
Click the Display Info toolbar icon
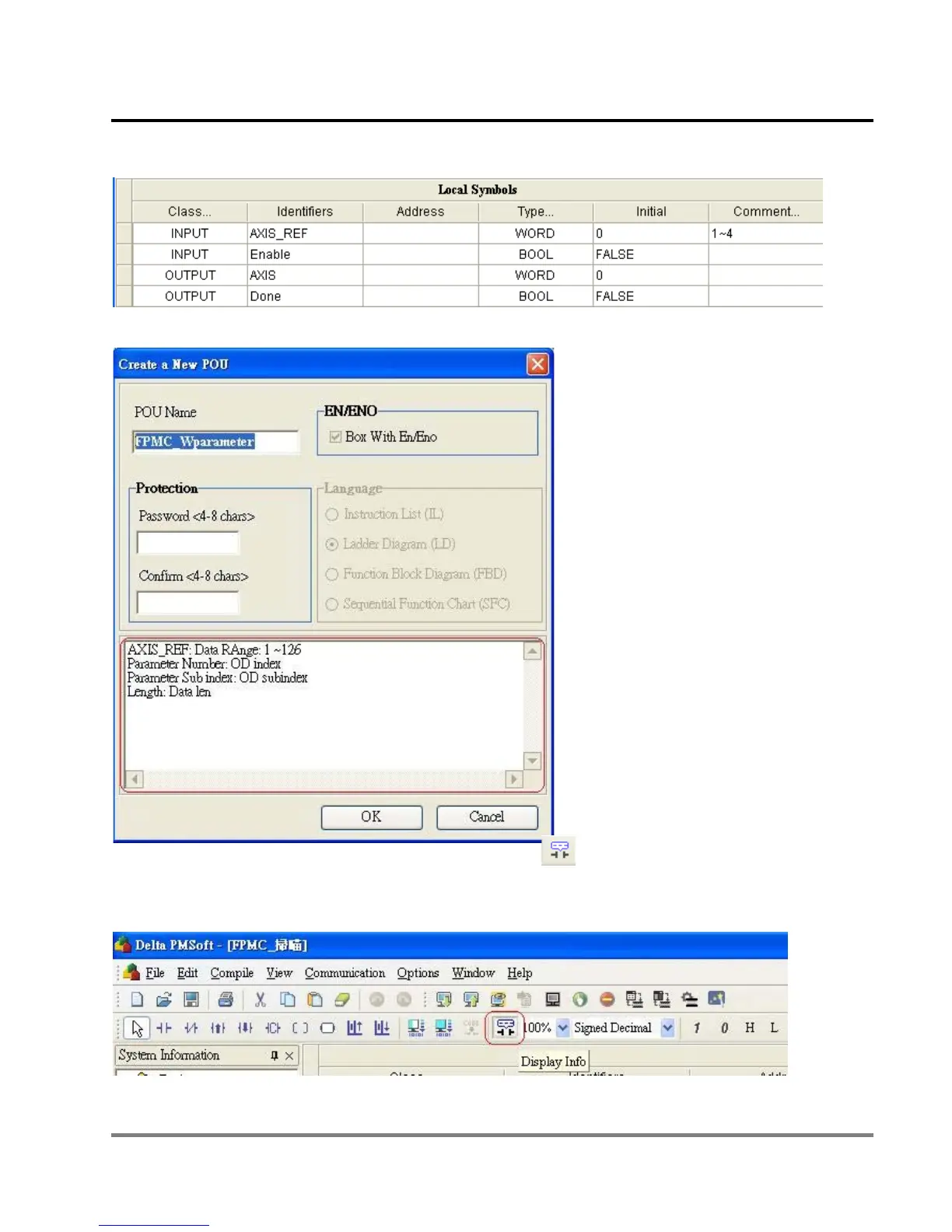tap(506, 1028)
